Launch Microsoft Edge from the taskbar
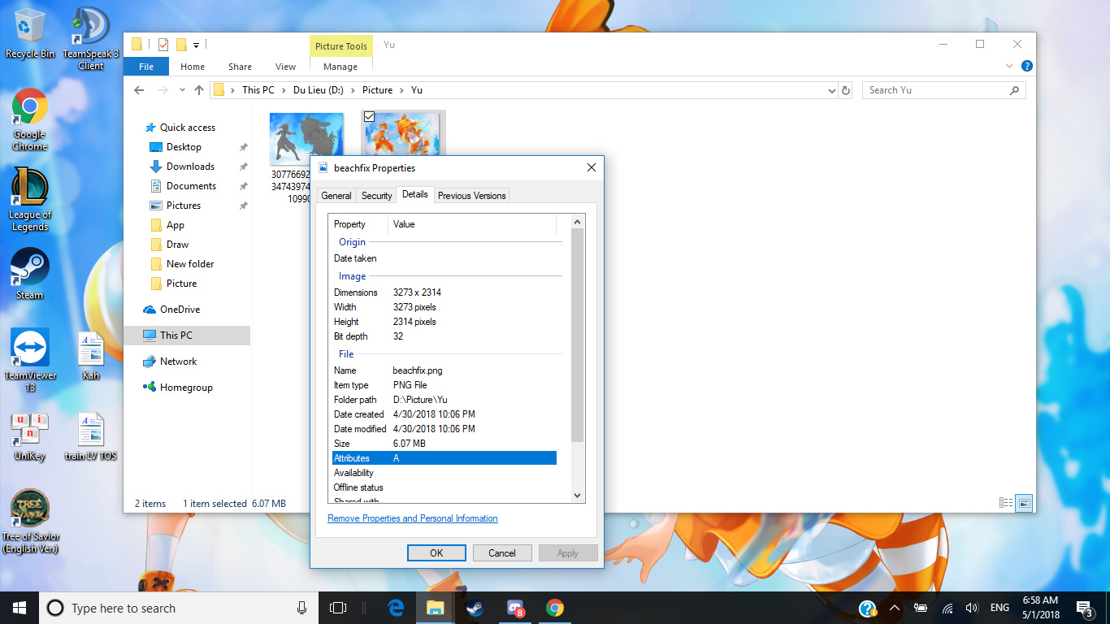The width and height of the screenshot is (1110, 624). [x=396, y=608]
